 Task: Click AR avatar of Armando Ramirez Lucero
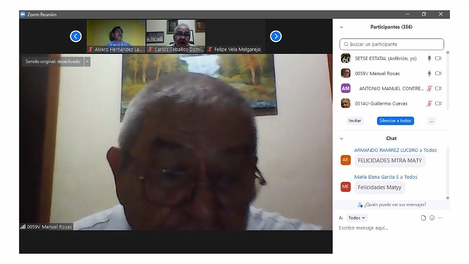[346, 160]
